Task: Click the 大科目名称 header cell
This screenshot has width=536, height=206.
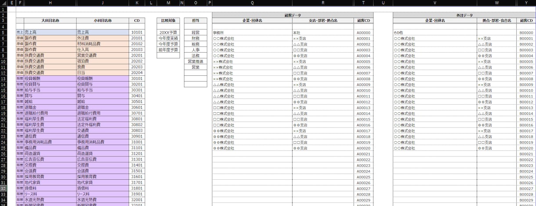Action: coord(50,21)
